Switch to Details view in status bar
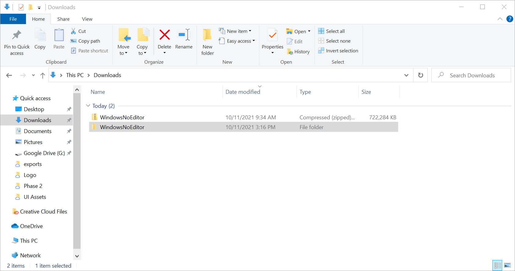515x271 pixels. pyautogui.click(x=497, y=266)
